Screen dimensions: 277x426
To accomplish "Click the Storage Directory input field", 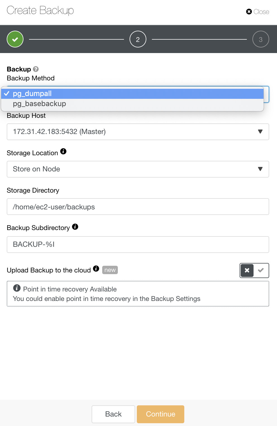I will (x=138, y=207).
